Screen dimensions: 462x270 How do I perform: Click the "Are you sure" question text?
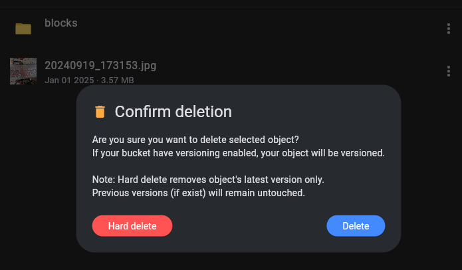[195, 140]
